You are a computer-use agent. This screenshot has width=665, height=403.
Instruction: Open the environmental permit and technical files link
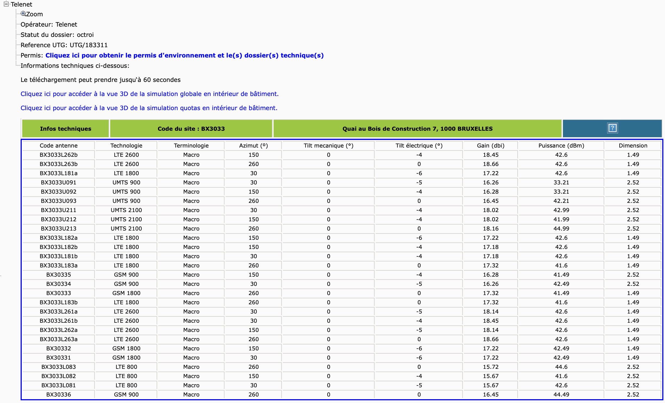coord(184,55)
